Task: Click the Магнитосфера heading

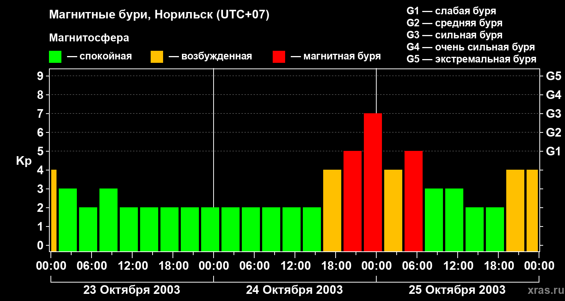Action: 89,38
